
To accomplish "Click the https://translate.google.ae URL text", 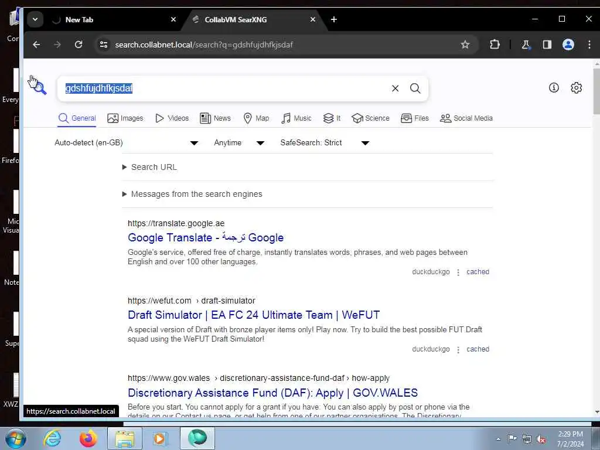I will point(176,223).
